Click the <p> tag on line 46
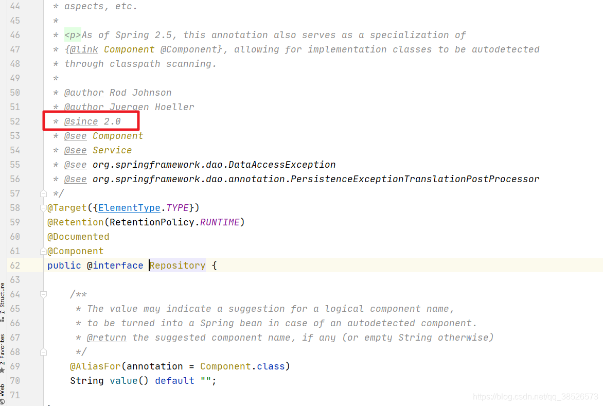The image size is (603, 406). coord(73,35)
